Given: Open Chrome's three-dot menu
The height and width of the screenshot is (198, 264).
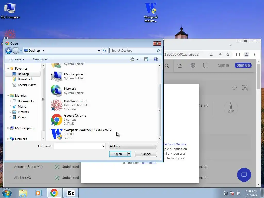Looking at the screenshot, I should (x=255, y=54).
